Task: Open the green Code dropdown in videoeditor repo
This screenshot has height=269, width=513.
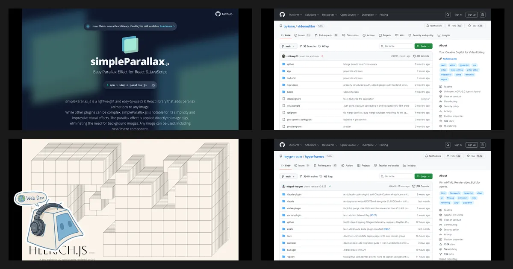Action: 423,46
